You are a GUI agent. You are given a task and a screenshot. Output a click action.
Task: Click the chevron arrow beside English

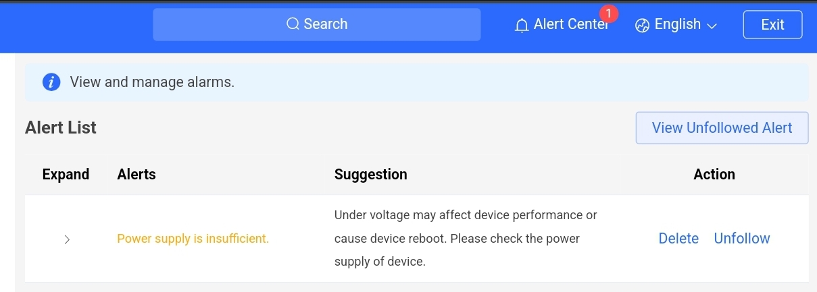(712, 26)
